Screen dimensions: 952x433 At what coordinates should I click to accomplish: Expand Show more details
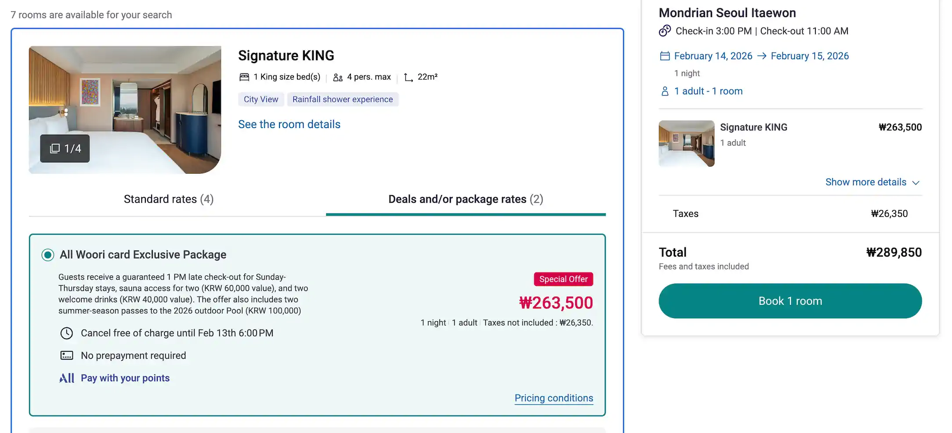click(x=865, y=182)
